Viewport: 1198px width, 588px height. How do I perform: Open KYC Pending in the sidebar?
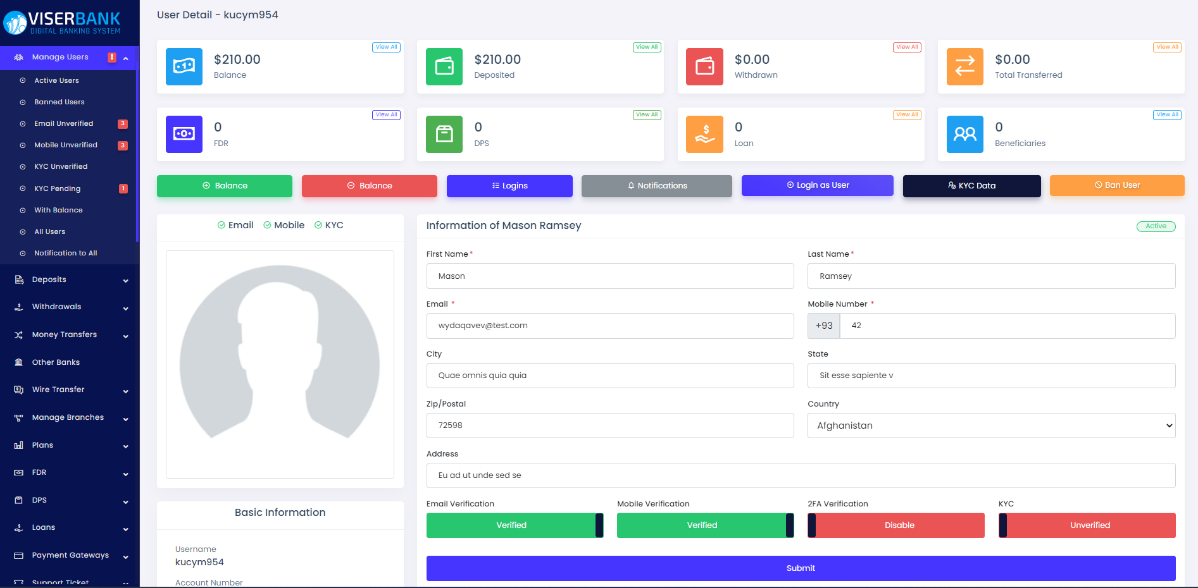[x=58, y=188]
